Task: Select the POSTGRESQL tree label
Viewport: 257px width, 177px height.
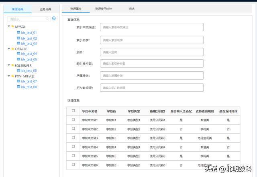Action: (24, 76)
